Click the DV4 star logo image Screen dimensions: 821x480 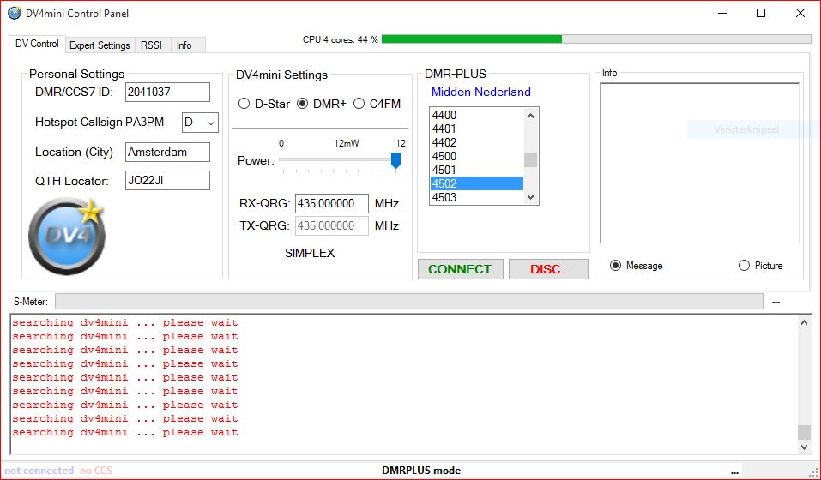pyautogui.click(x=67, y=237)
